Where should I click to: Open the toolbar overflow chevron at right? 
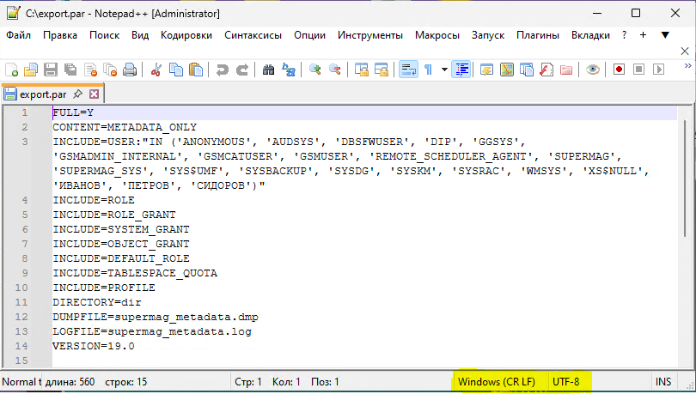[686, 54]
